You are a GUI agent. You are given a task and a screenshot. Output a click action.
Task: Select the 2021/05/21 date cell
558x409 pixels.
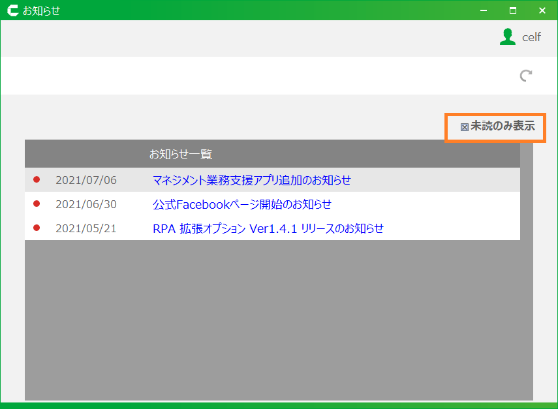click(86, 228)
